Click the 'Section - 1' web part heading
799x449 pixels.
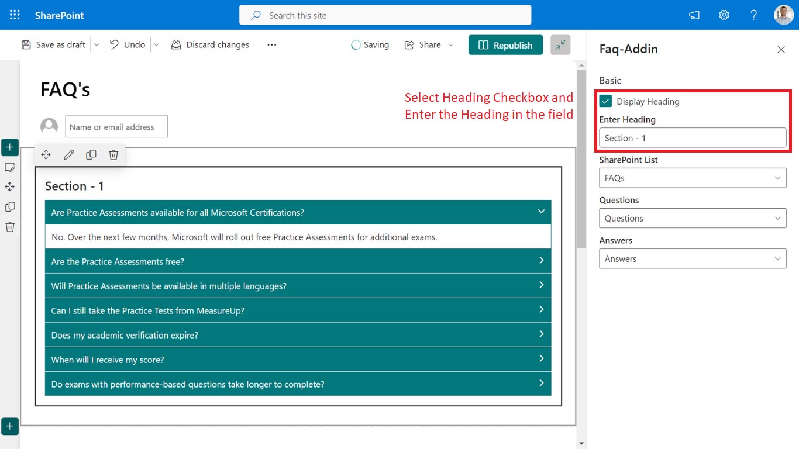click(74, 186)
